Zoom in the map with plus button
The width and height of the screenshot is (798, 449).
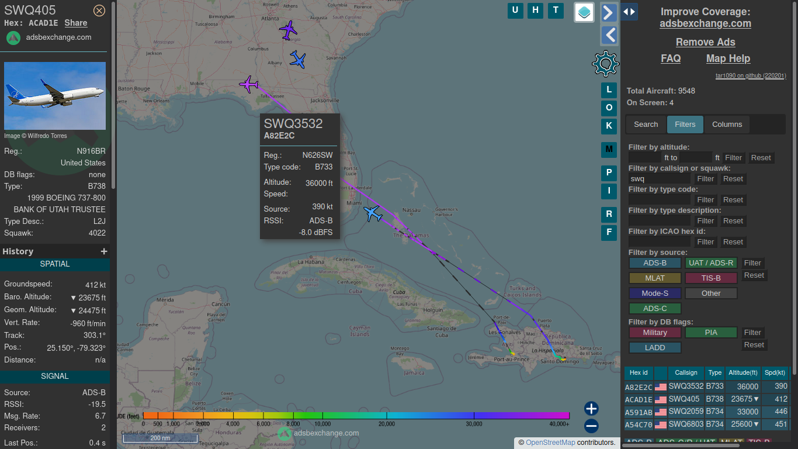591,409
